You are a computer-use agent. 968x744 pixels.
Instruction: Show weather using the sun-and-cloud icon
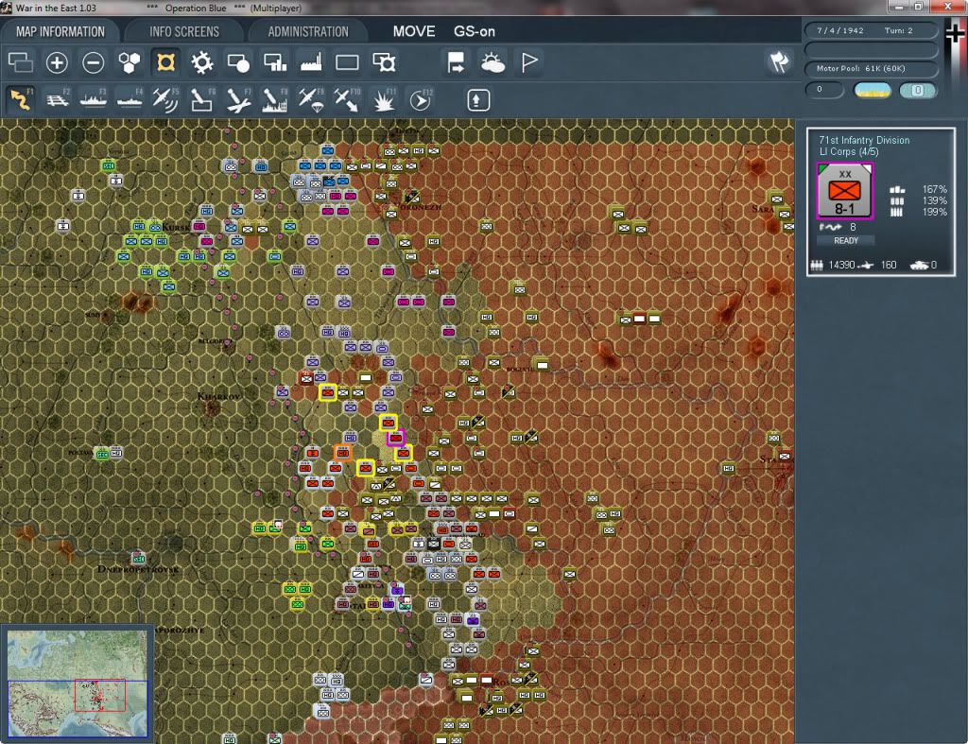(x=493, y=62)
